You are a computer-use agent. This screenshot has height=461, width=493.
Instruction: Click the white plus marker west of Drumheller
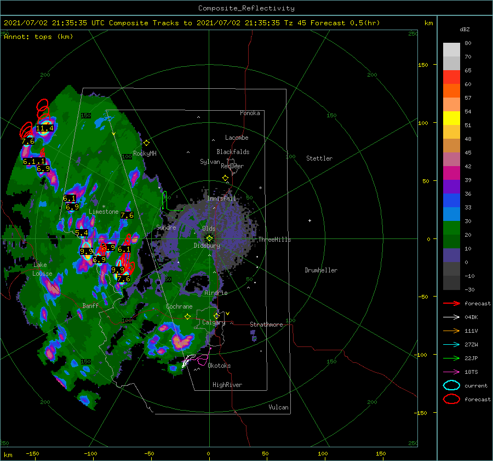click(309, 220)
